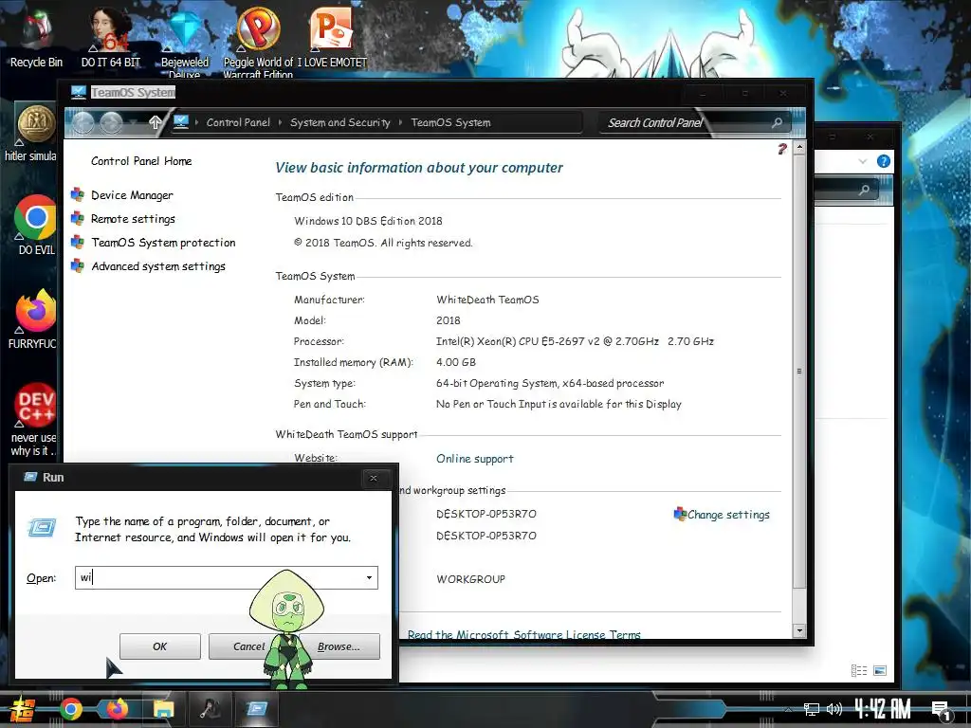Switch background window to details view

(859, 670)
